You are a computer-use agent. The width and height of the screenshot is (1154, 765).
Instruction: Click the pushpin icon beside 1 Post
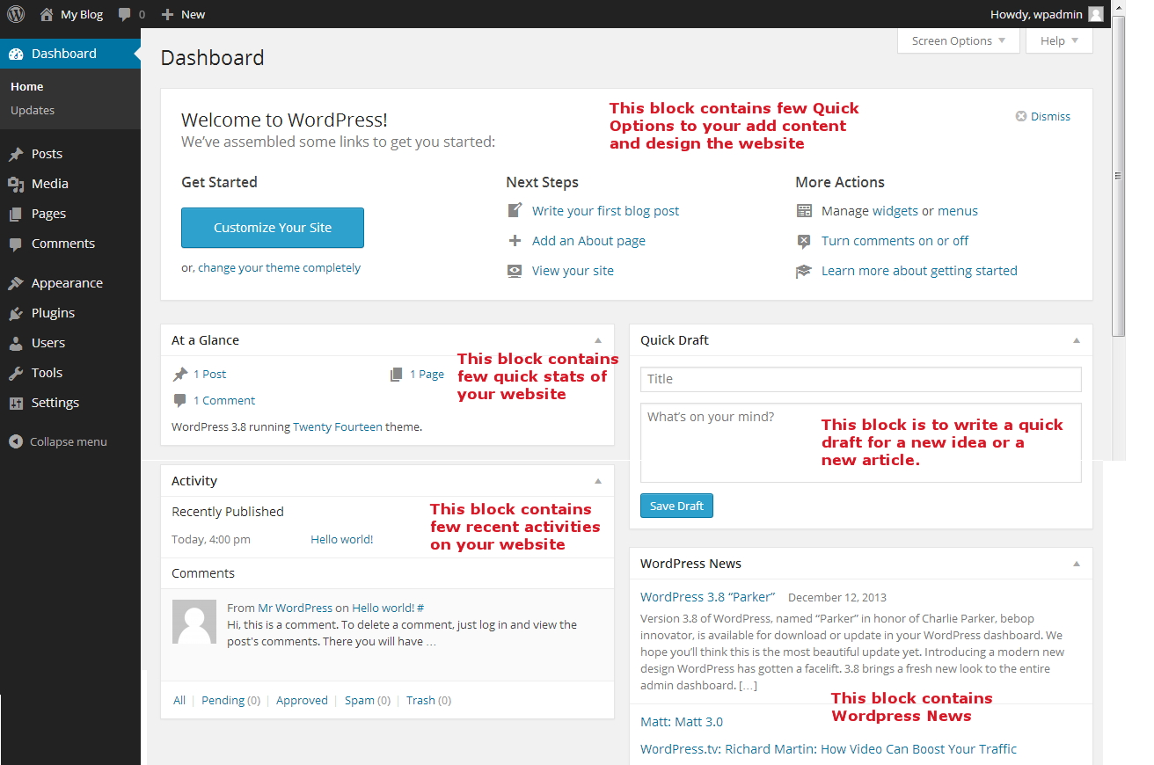pyautogui.click(x=180, y=374)
